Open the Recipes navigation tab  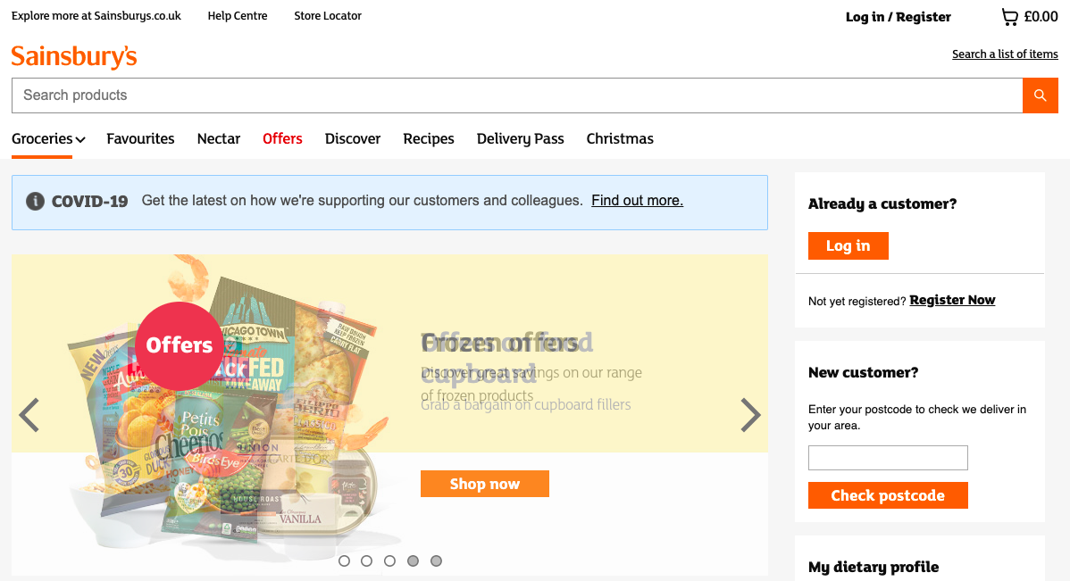pyautogui.click(x=429, y=139)
